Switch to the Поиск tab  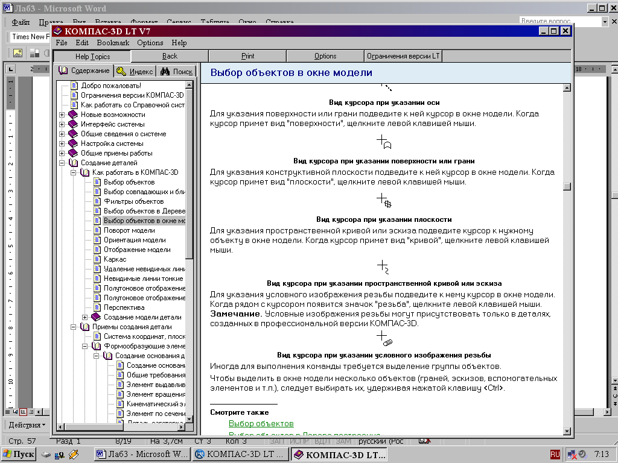coord(177,71)
